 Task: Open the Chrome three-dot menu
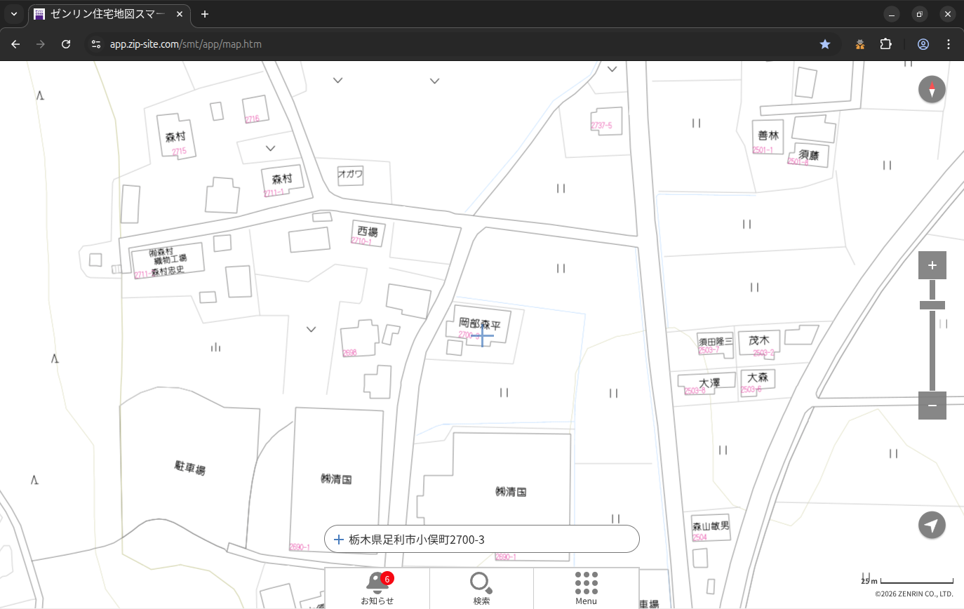[x=949, y=44]
